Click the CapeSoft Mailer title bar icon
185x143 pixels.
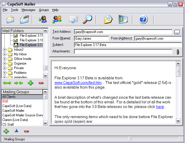tap(4, 4)
